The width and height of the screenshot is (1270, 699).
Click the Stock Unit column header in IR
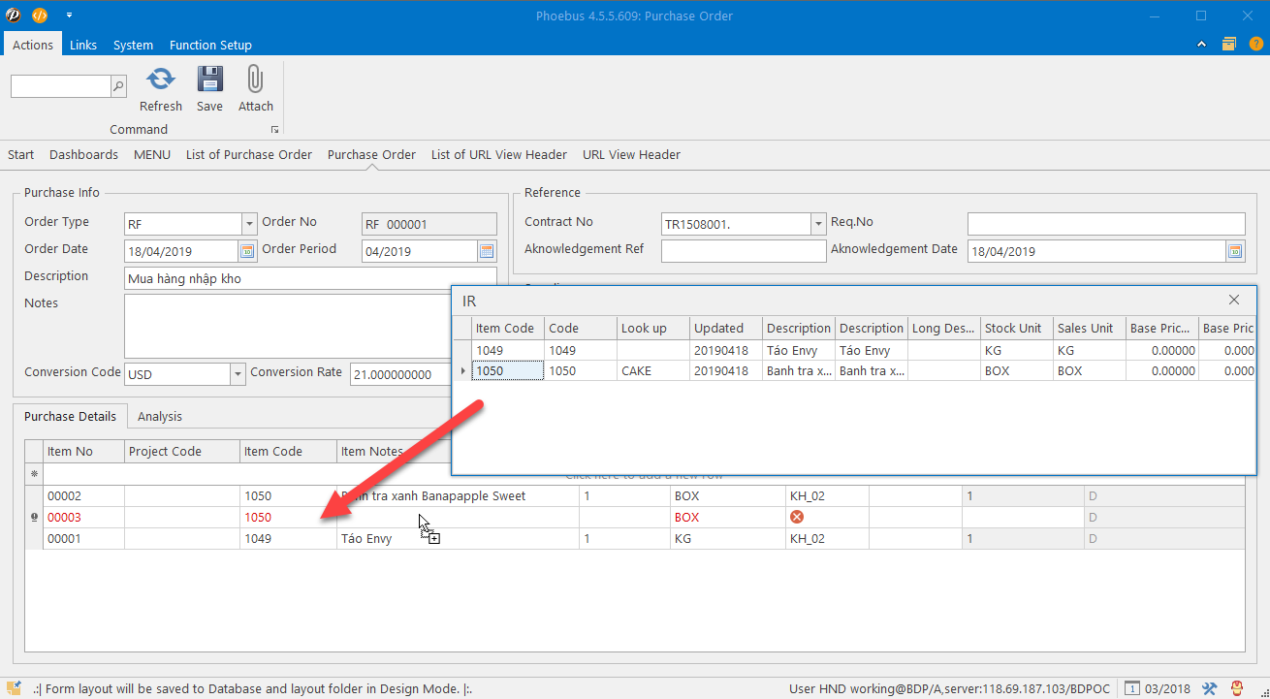[x=1017, y=328]
